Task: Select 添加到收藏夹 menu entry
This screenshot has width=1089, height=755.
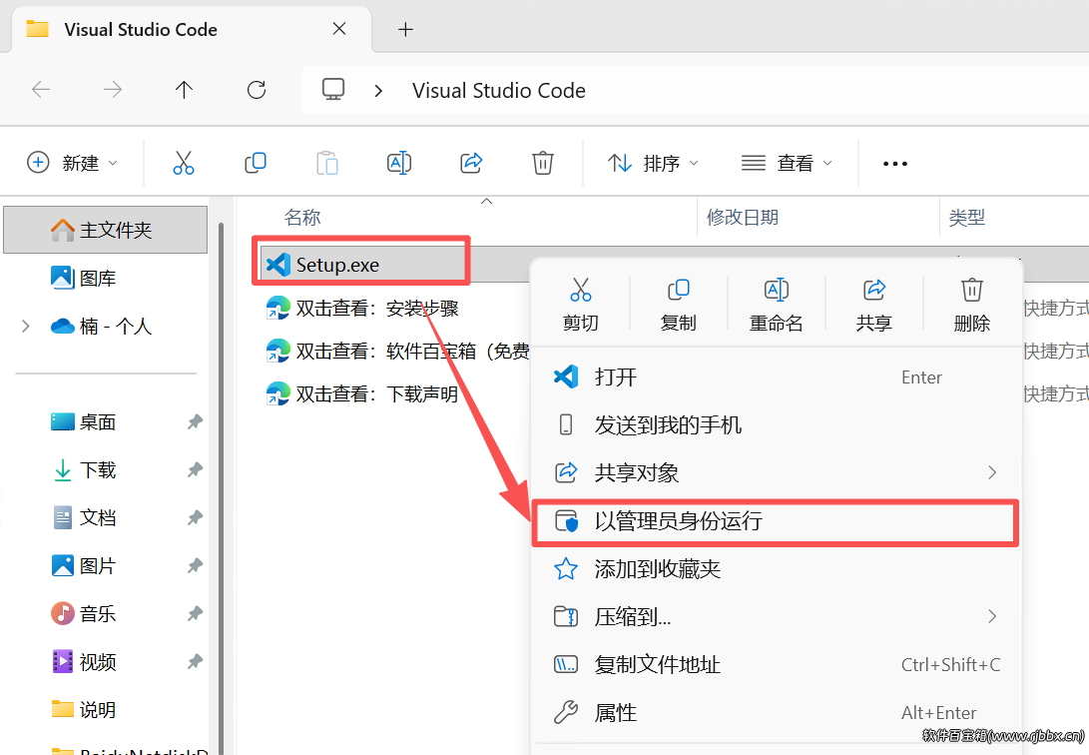Action: click(777, 569)
